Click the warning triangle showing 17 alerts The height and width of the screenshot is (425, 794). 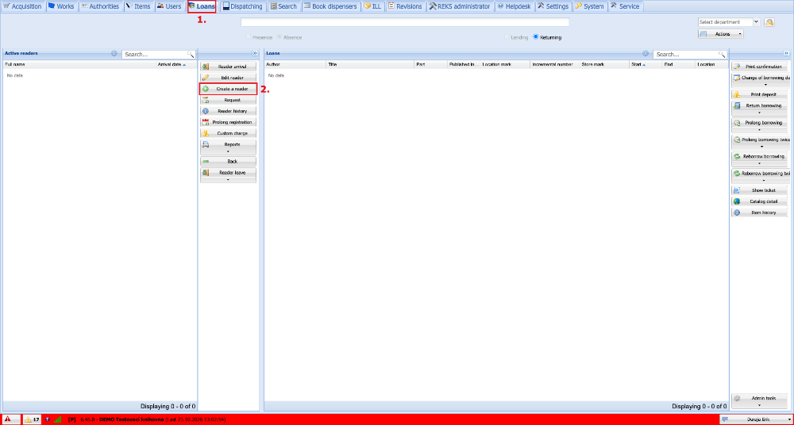(x=28, y=419)
